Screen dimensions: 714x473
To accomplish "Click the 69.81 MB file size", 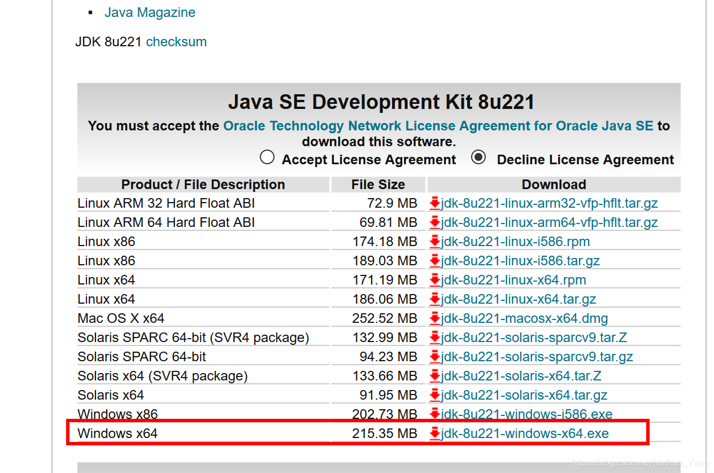I will coord(389,222).
